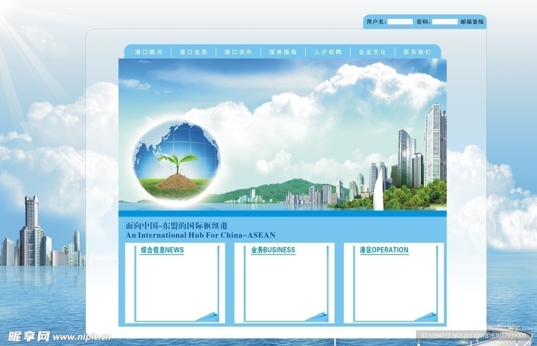Screen dimensions: 537x346
Task: Open the 港口概况 menu item
Action: [148, 52]
